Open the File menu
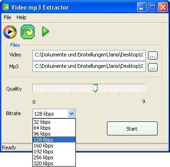The image size is (170, 167). [x=7, y=17]
